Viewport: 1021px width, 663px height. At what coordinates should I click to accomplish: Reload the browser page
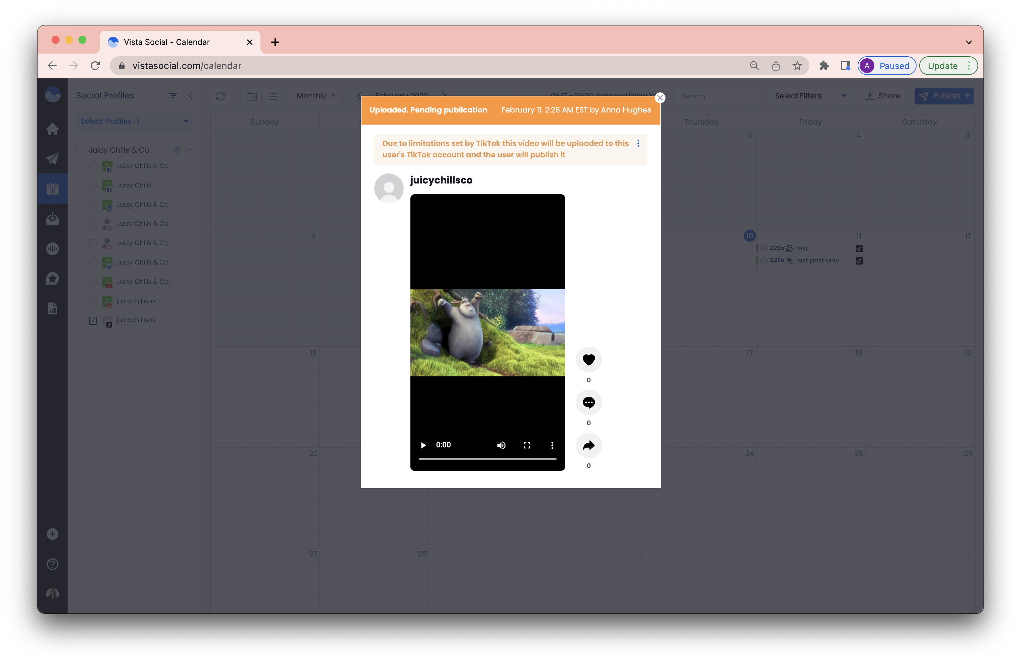(x=95, y=66)
